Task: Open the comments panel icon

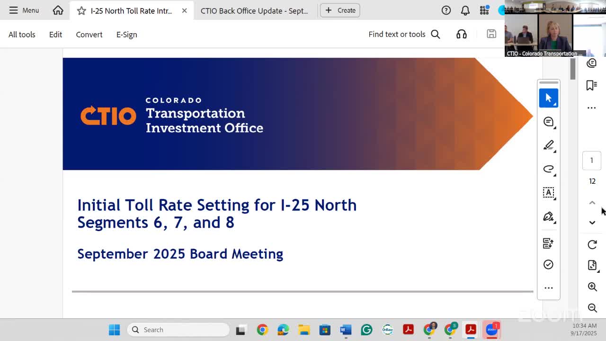Action: click(592, 63)
